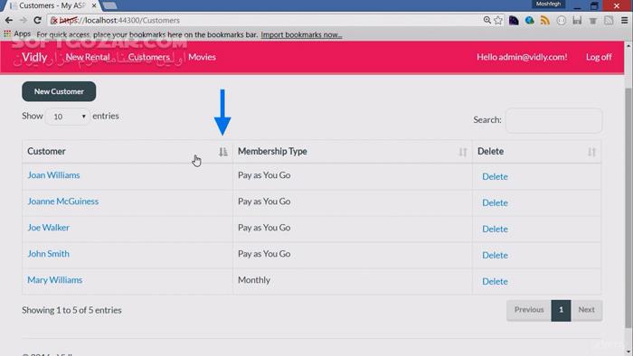
Task: Open Customers in the navbar
Action: [x=149, y=57]
